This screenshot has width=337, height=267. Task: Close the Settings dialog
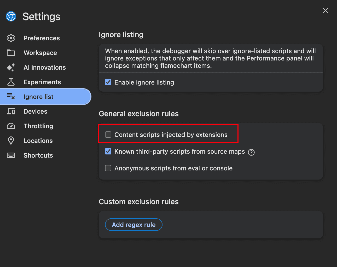[325, 10]
